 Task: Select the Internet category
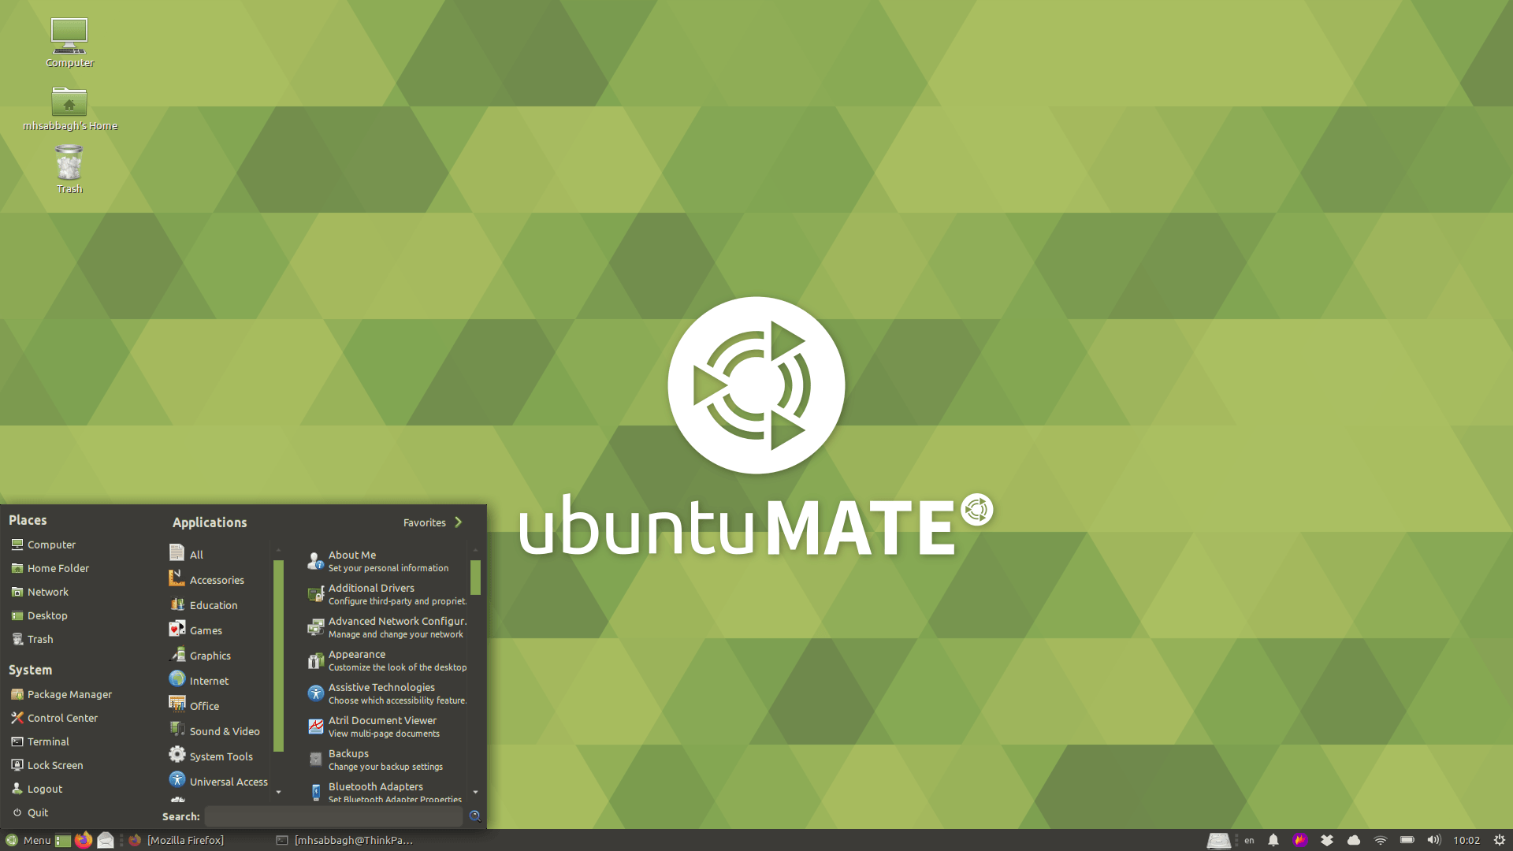(x=208, y=681)
